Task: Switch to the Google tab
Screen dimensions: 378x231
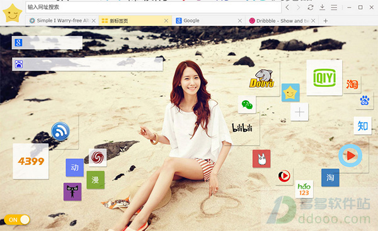Action: pyautogui.click(x=209, y=21)
